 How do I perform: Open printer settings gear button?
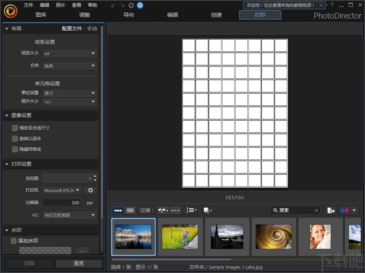[91, 191]
